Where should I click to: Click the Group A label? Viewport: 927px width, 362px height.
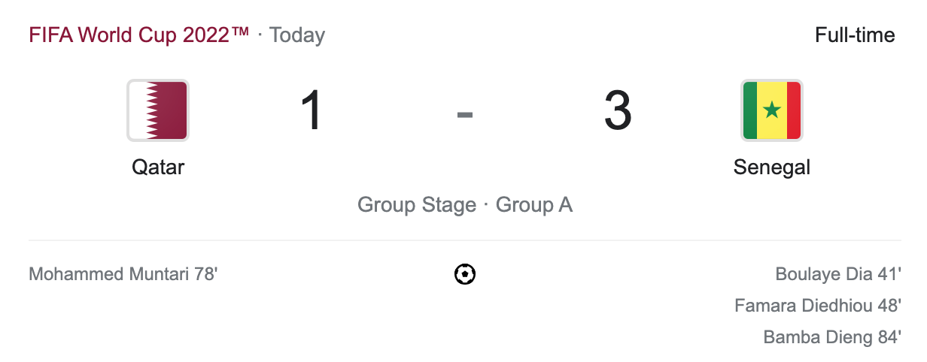(534, 205)
